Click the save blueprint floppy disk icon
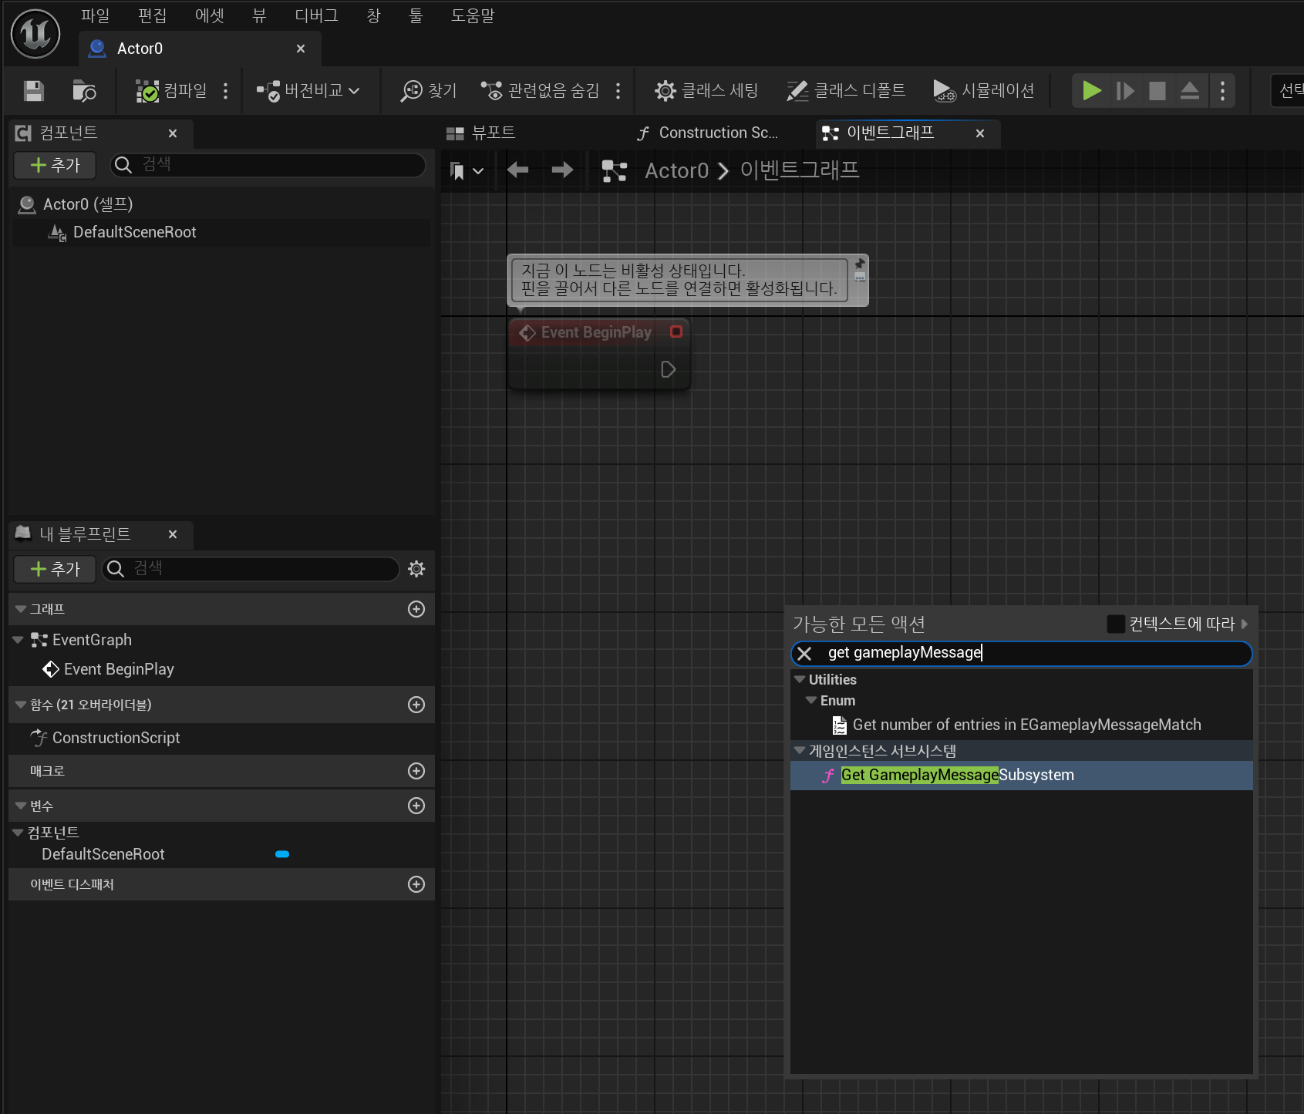The height and width of the screenshot is (1114, 1304). (33, 91)
